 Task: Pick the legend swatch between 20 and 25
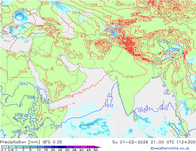click(x=55, y=147)
